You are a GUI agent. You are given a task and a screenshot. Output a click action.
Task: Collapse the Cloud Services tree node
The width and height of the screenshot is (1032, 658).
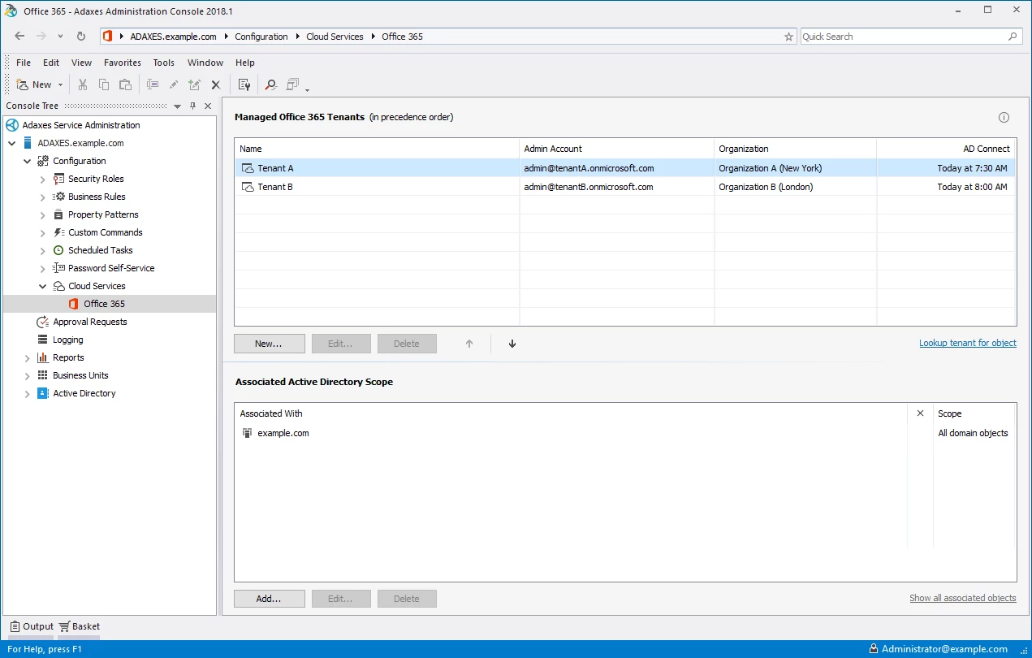(43, 286)
